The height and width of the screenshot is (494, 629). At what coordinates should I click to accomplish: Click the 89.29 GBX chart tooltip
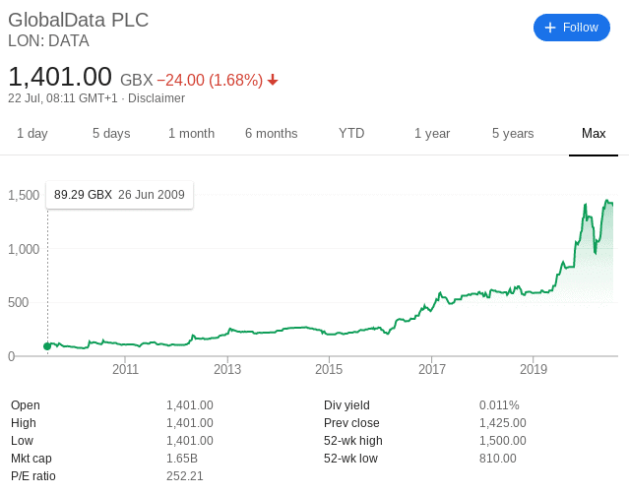pos(119,195)
